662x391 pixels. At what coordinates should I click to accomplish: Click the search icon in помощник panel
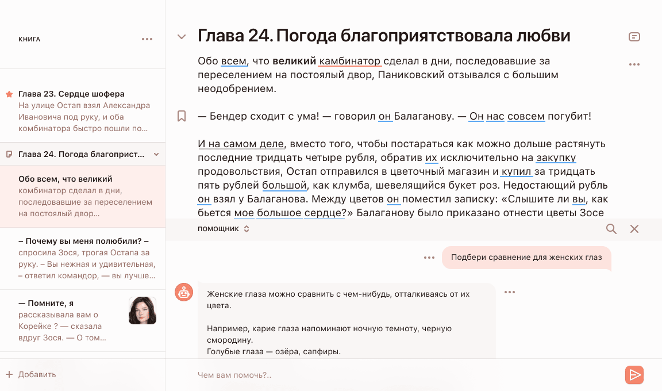pos(611,228)
